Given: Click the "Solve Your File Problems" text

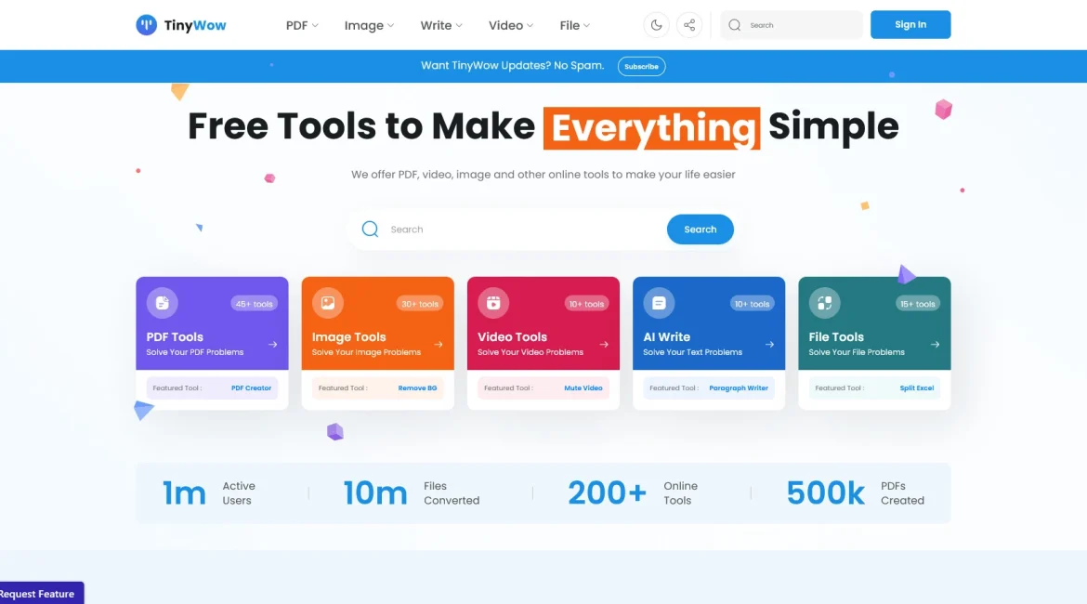Looking at the screenshot, I should click(857, 352).
